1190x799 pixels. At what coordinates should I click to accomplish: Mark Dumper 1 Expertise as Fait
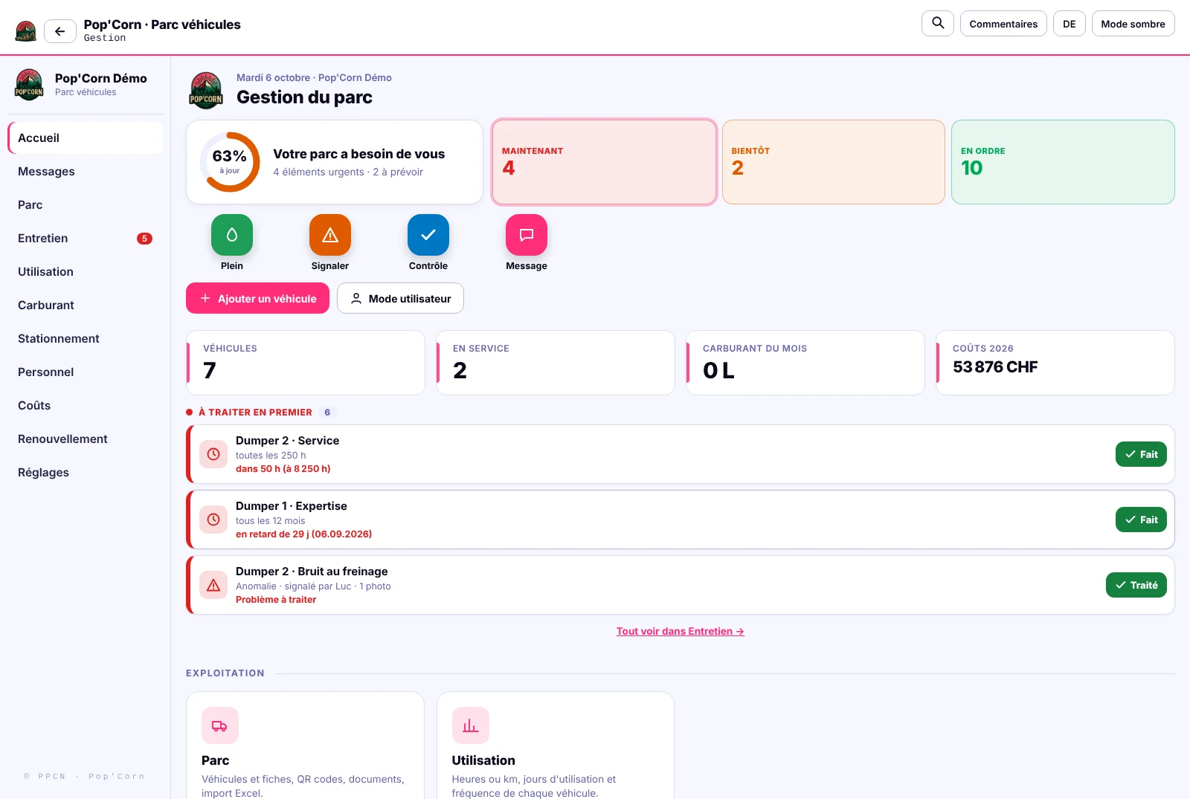[1141, 520]
